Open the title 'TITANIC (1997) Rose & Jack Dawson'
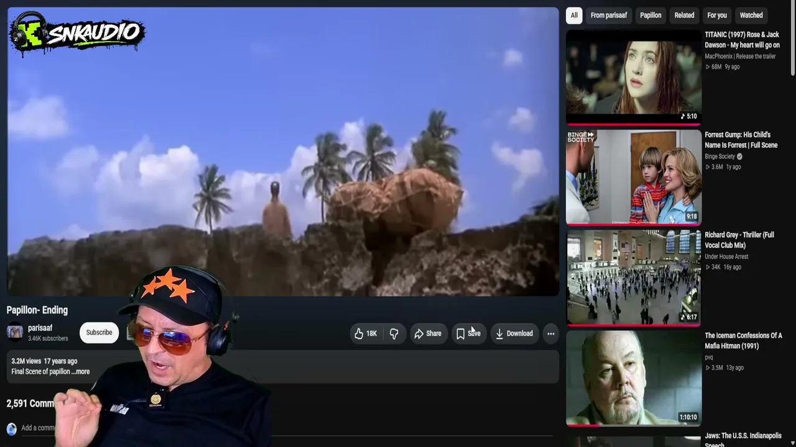The width and height of the screenshot is (796, 447). pos(742,40)
